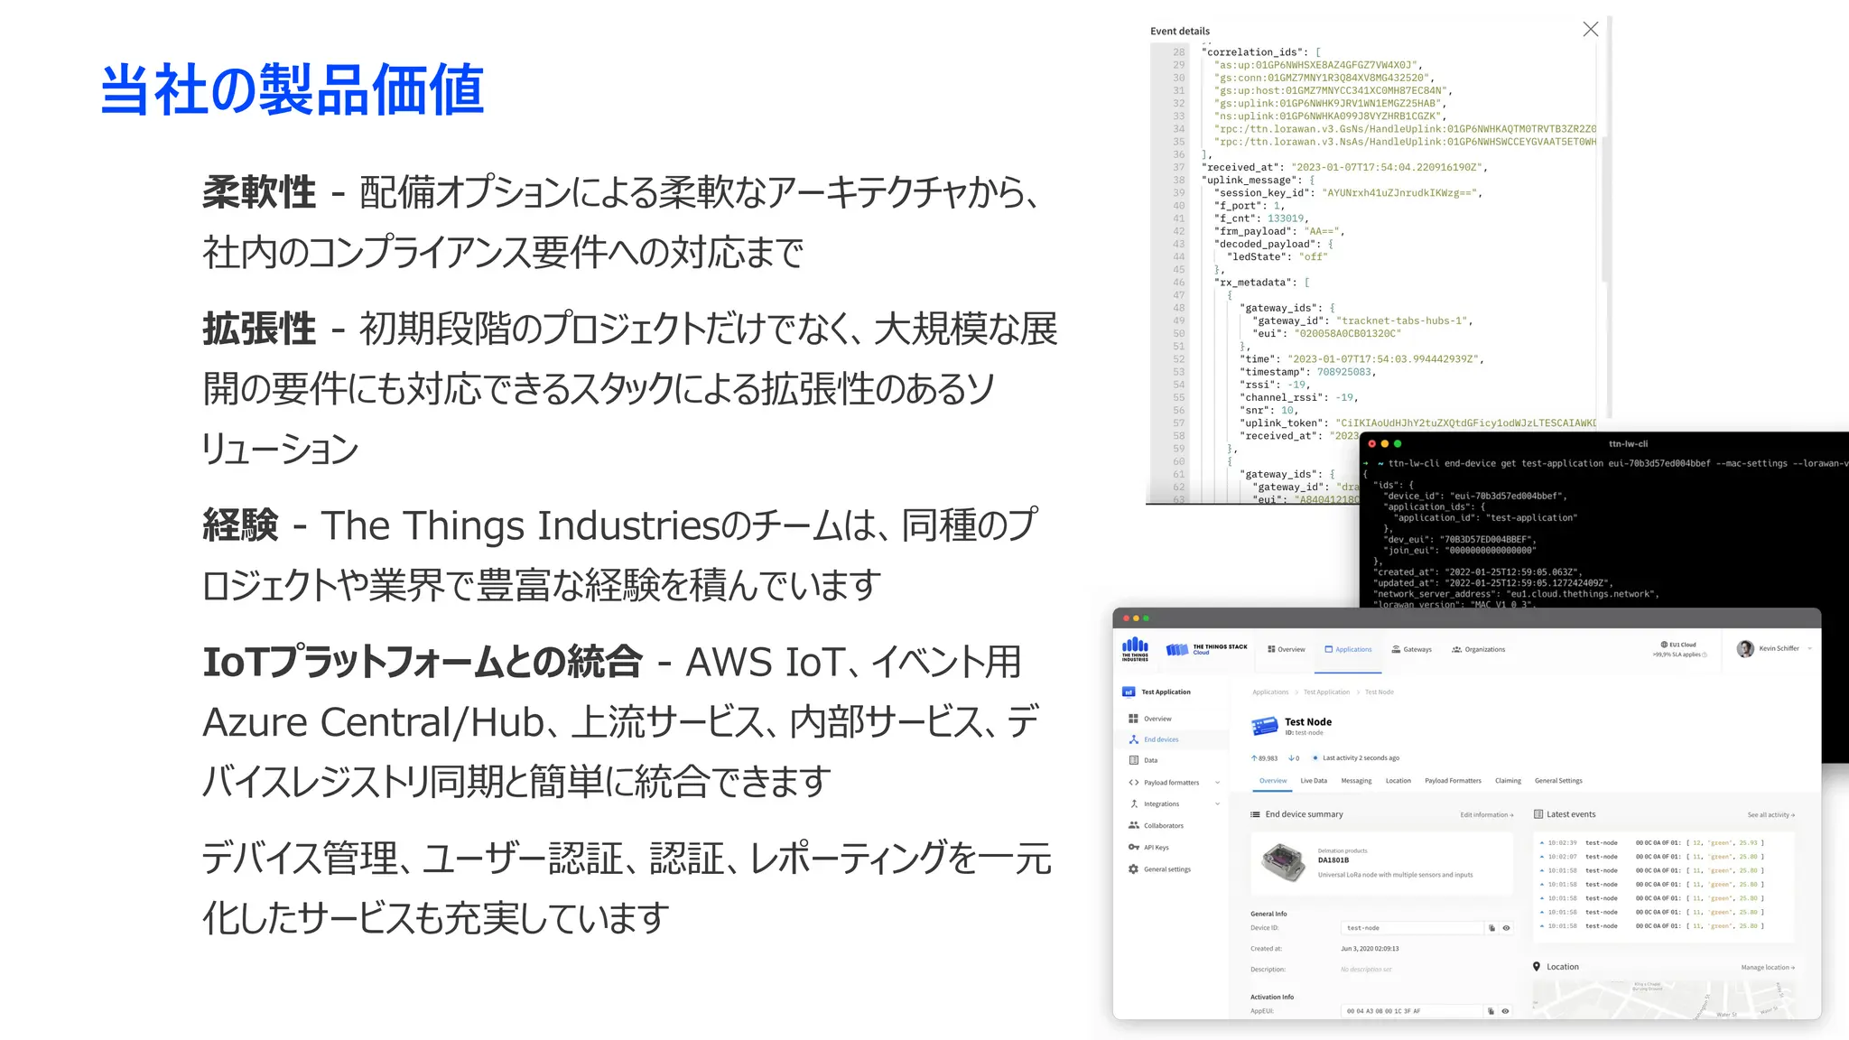1849x1040 pixels.
Task: Switch to the Messaging tab
Action: click(1356, 781)
